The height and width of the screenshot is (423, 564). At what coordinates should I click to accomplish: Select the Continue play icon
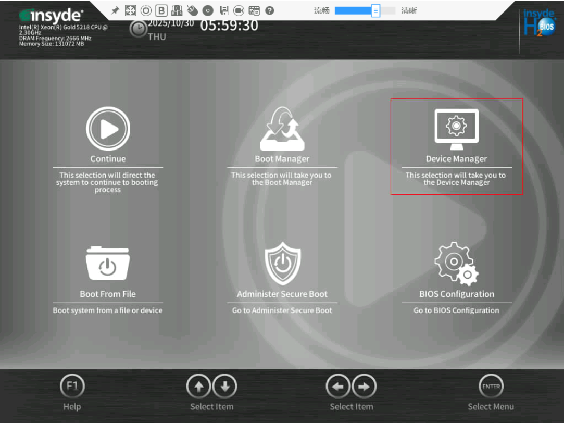108,129
